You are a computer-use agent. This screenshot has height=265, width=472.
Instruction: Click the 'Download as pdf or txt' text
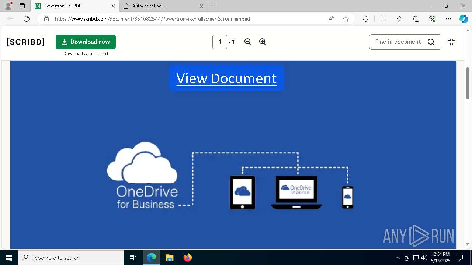coord(86,54)
